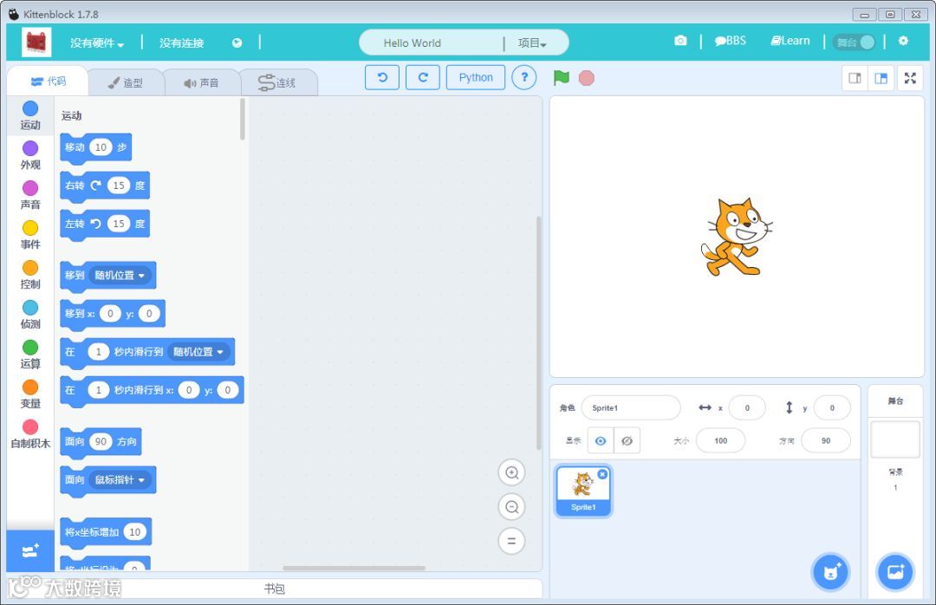
Task: Switch to Python mode
Action: coord(476,78)
